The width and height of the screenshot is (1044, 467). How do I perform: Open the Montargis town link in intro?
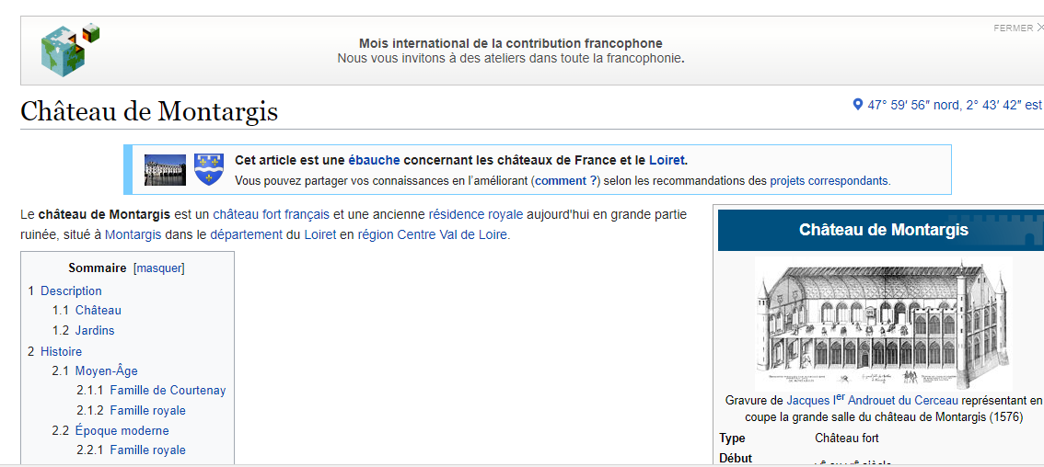click(x=133, y=234)
